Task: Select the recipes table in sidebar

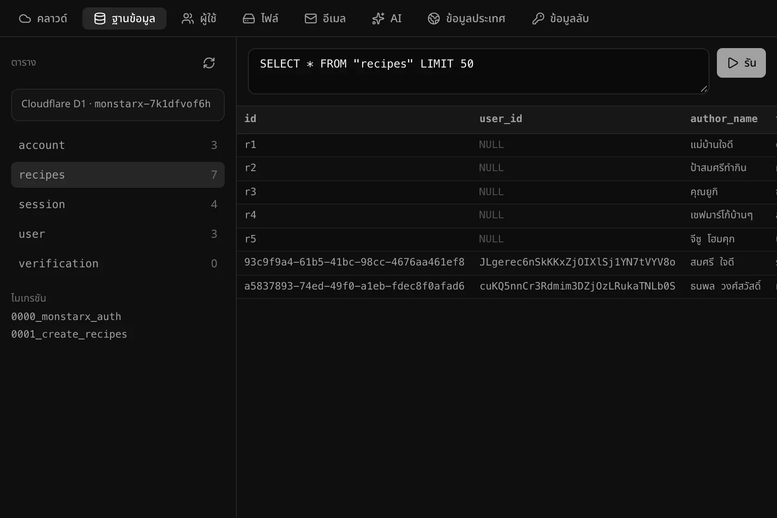Action: [118, 175]
